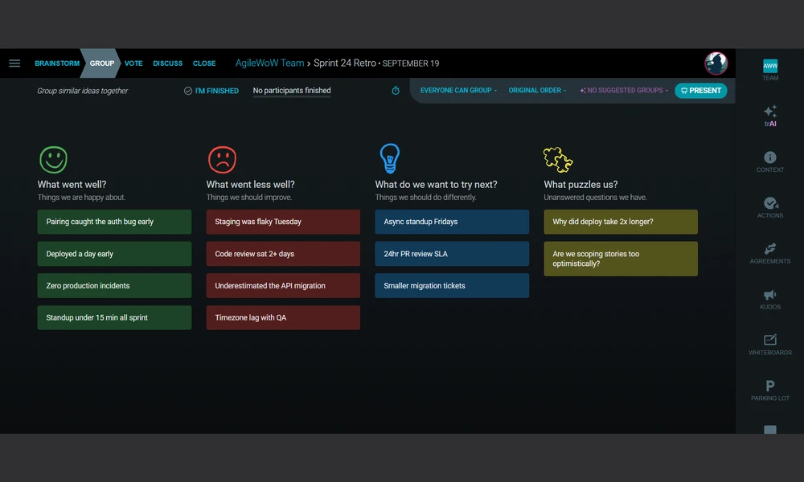Select 'Why did deploy take 2x longer?' card
Viewport: 804px width, 482px height.
click(621, 222)
